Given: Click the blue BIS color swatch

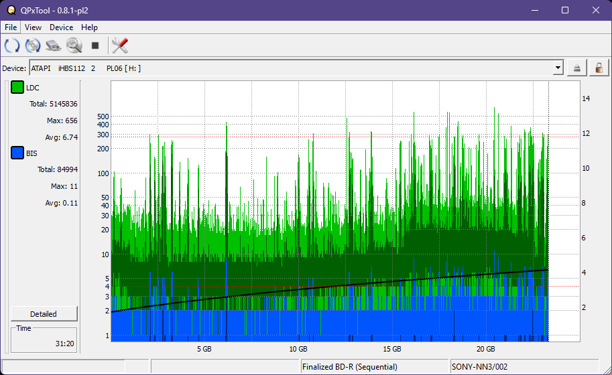Looking at the screenshot, I should [17, 153].
